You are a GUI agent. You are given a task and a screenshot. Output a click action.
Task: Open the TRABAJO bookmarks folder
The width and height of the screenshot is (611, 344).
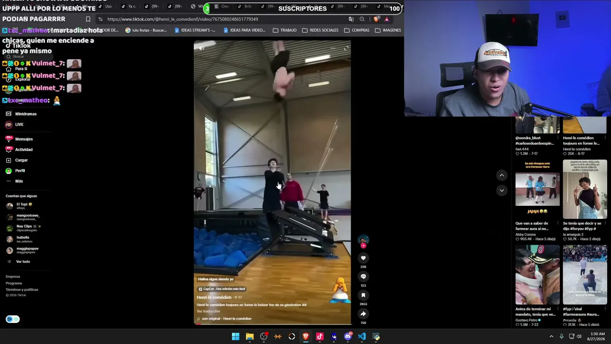coord(284,30)
